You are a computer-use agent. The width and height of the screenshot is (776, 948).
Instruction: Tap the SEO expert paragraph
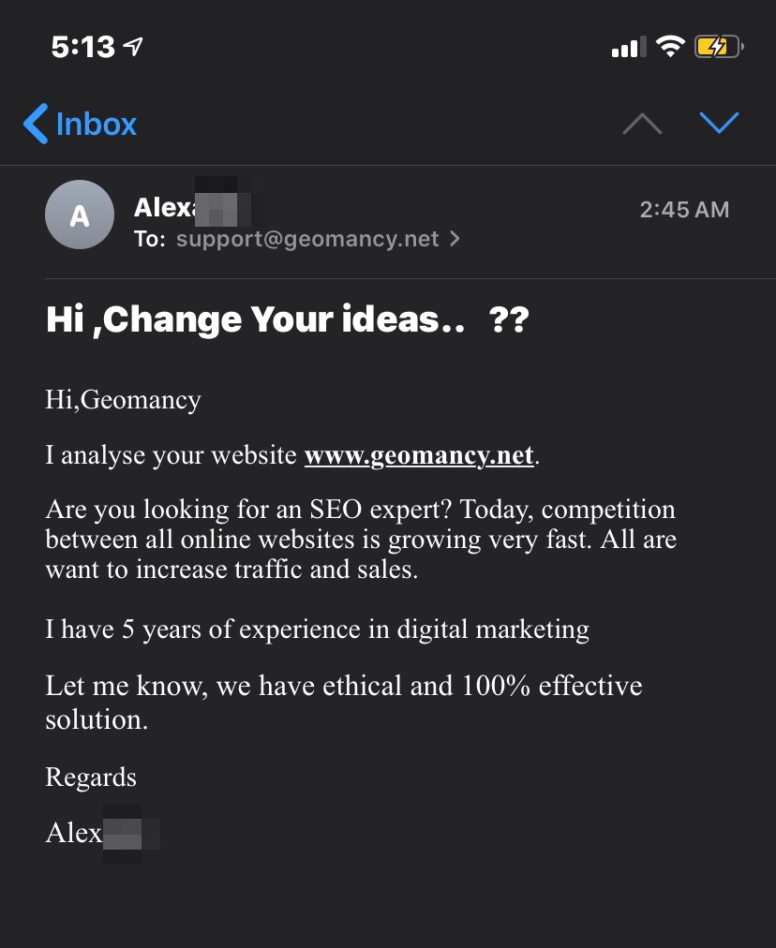click(360, 539)
